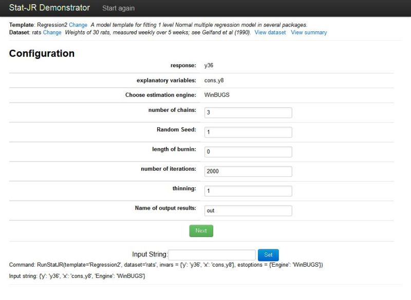411x300 pixels.
Task: Click the Stat-JR Demonstrator title
Action: pyautogui.click(x=49, y=8)
